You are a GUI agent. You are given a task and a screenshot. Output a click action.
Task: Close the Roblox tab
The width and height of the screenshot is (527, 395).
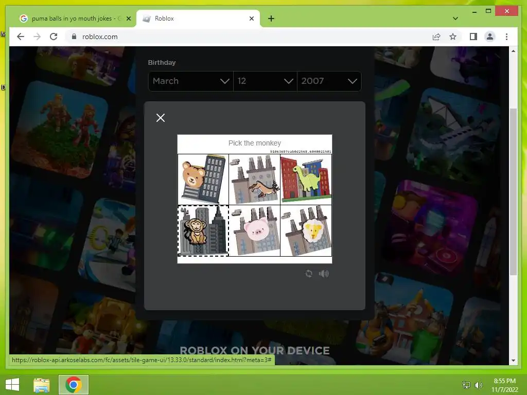coord(251,19)
